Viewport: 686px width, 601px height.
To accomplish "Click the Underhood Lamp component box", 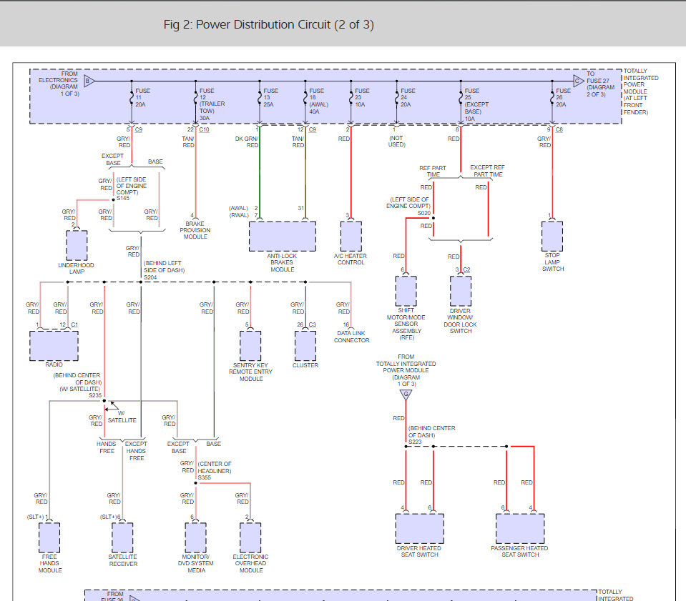I will (x=77, y=245).
